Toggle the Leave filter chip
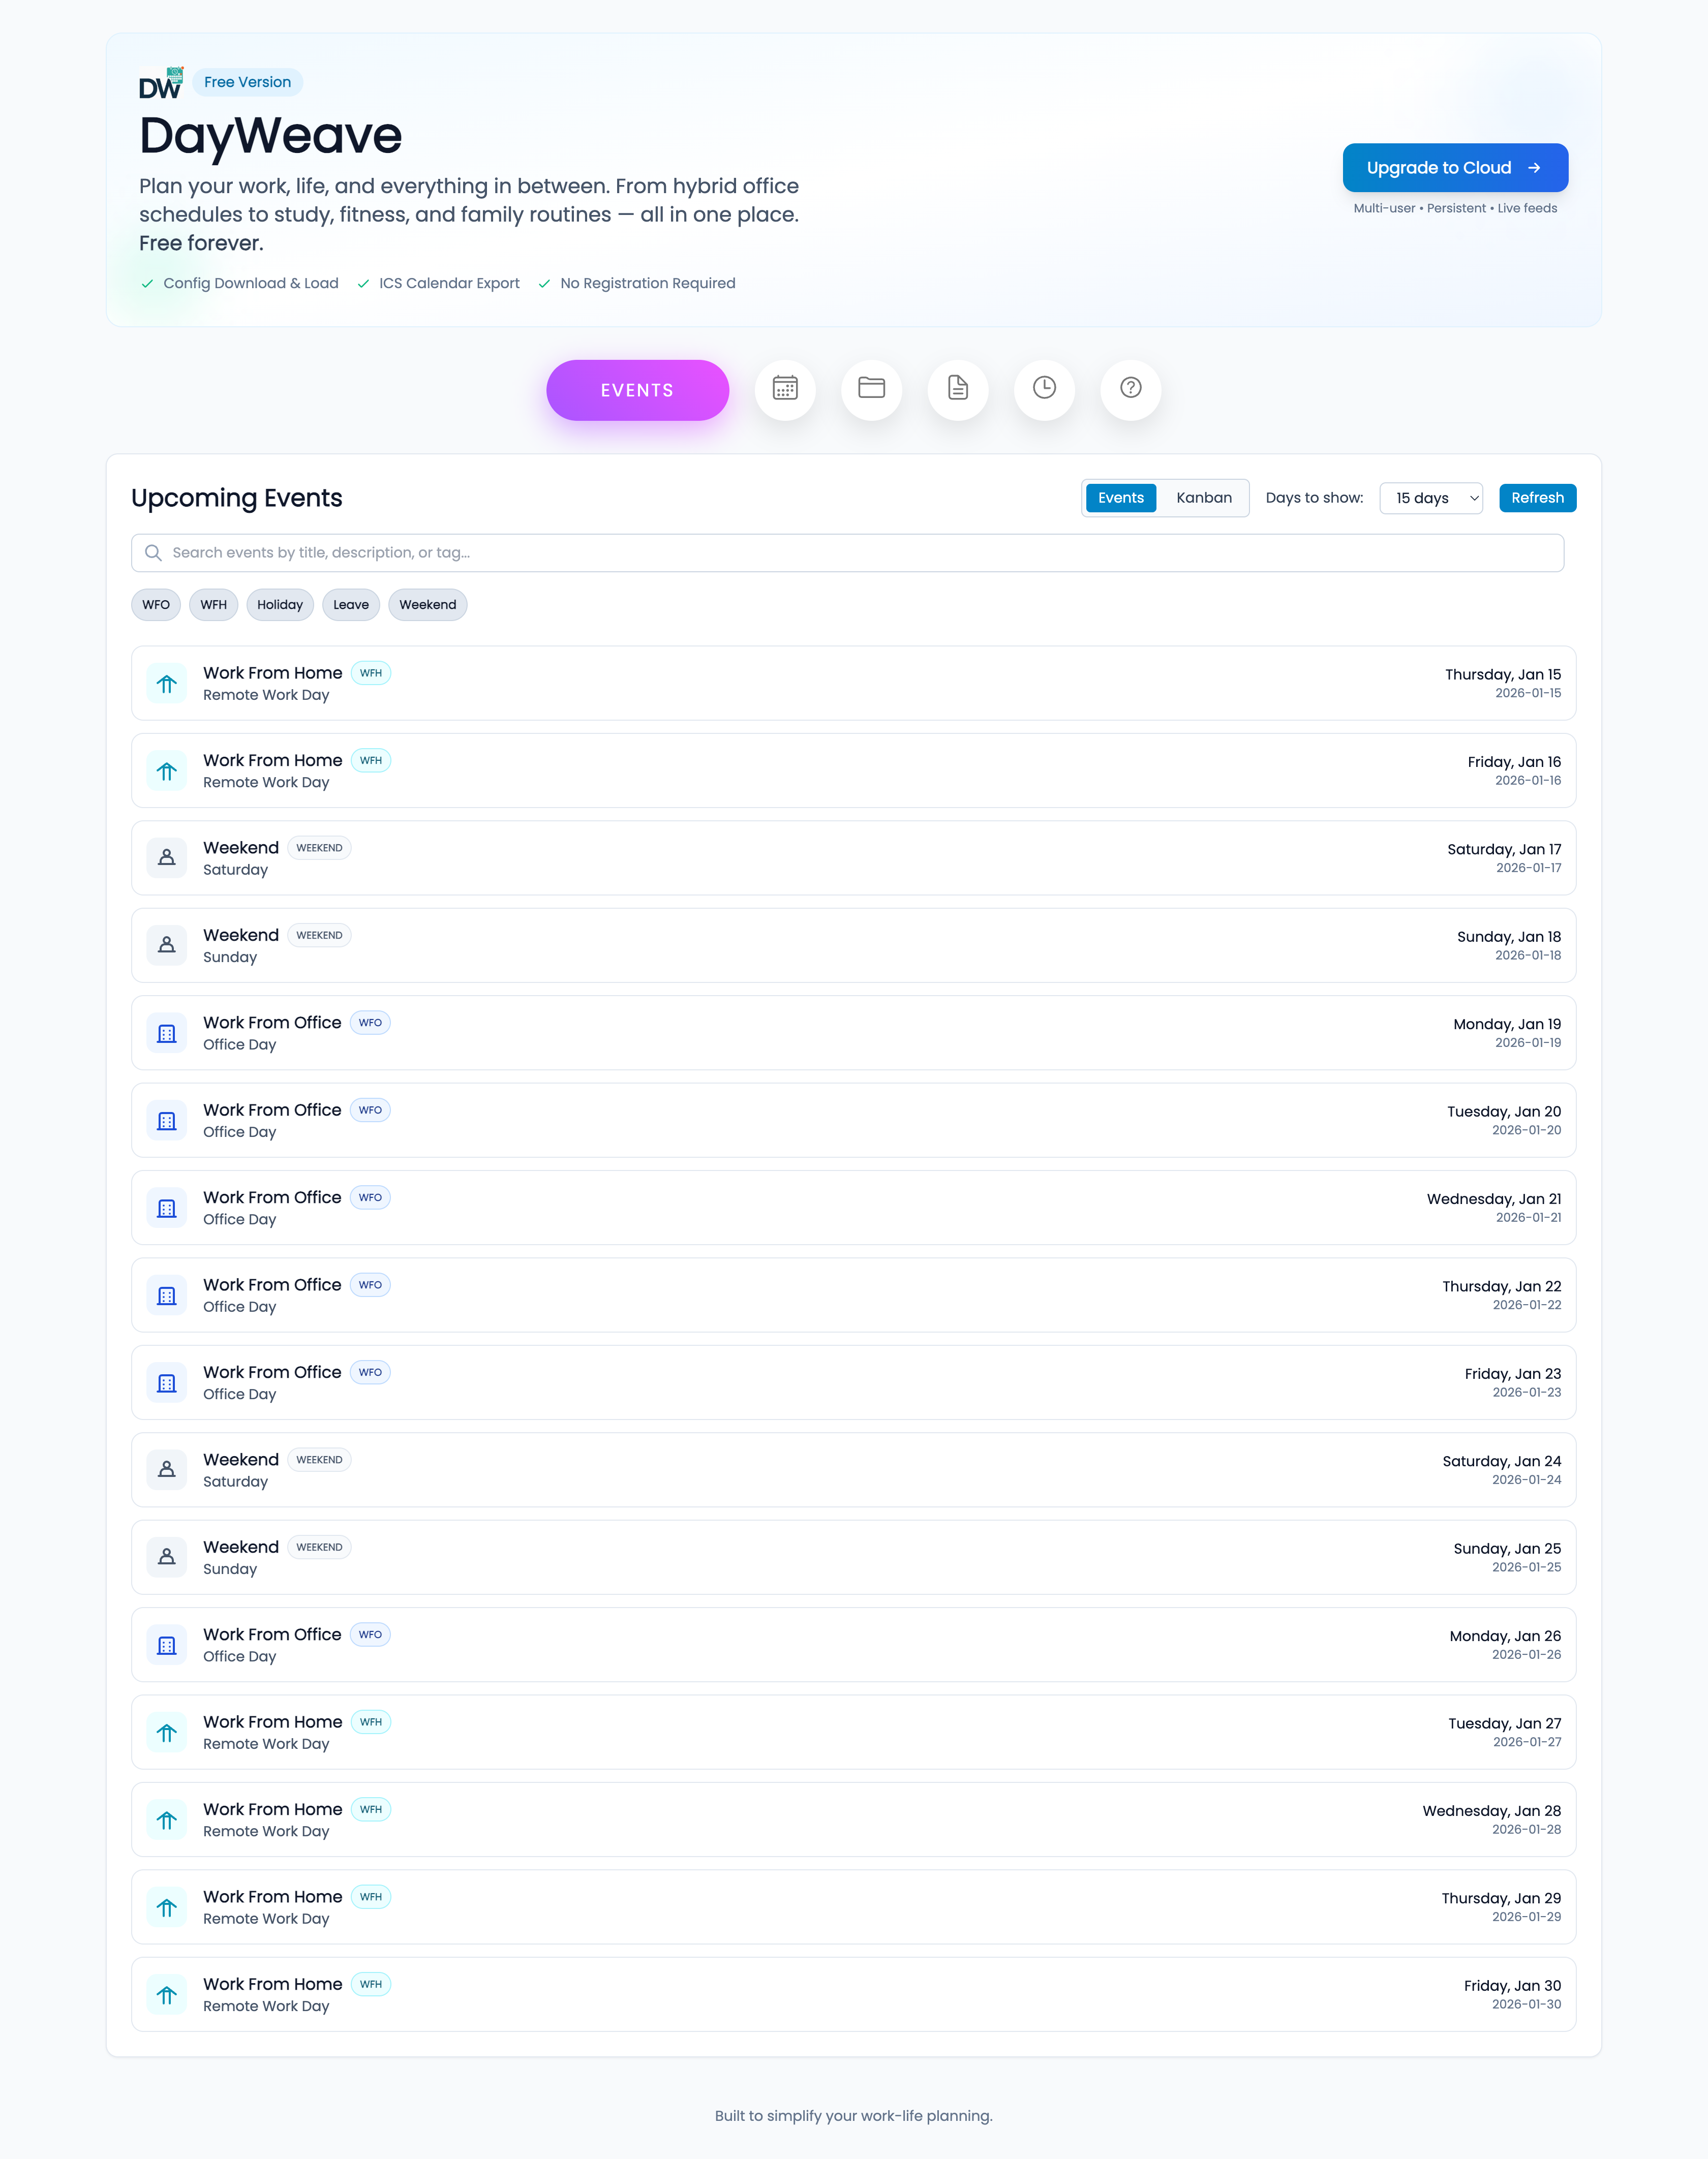The width and height of the screenshot is (1708, 2159). 350,605
